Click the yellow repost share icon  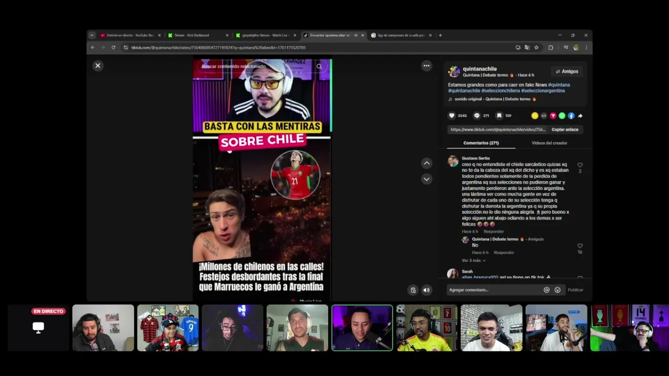tap(535, 115)
